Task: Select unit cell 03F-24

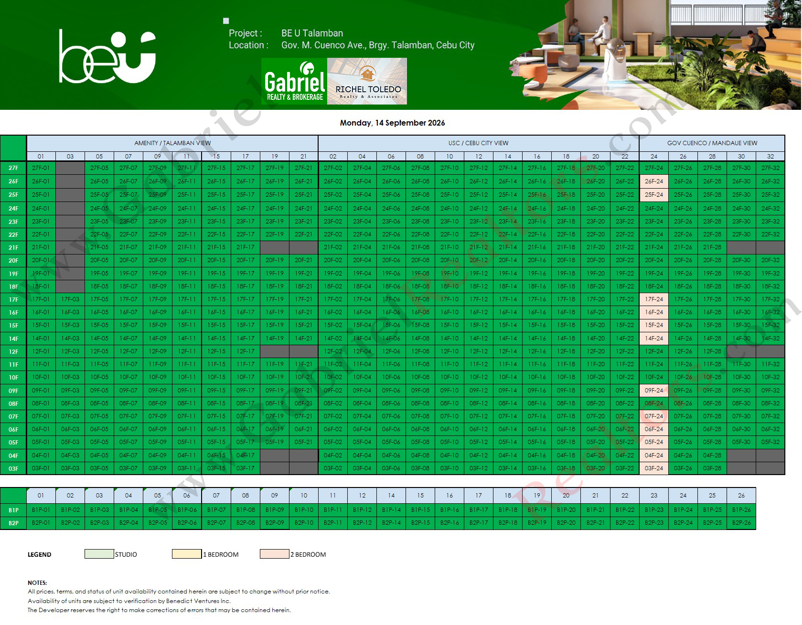Action: tap(653, 468)
